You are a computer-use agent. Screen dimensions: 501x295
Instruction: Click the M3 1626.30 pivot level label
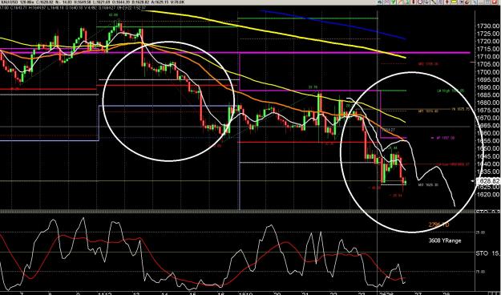(x=429, y=184)
